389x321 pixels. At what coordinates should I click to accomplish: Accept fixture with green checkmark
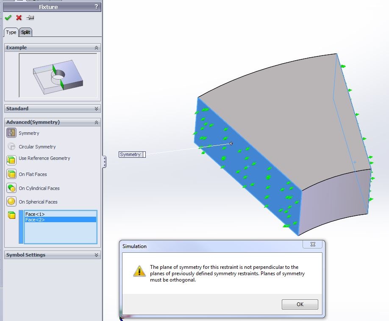coord(8,18)
